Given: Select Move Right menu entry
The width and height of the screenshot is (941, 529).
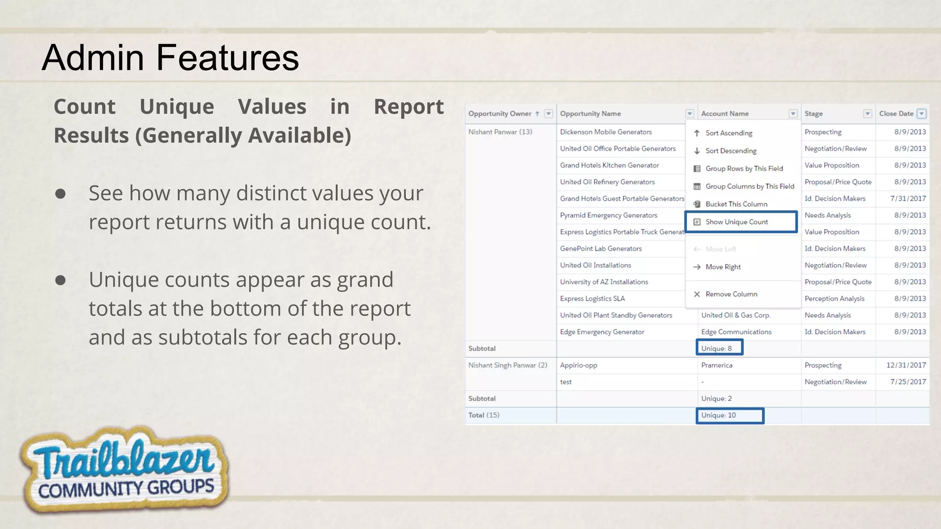Looking at the screenshot, I should click(743, 267).
